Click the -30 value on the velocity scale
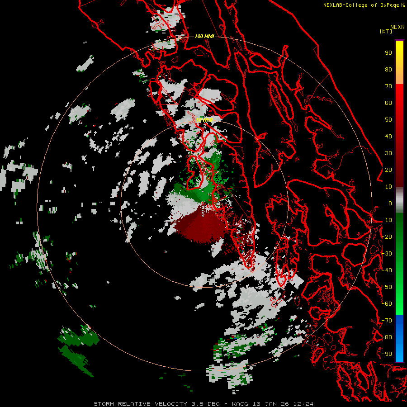Image resolution: width=407 pixels, height=407 pixels. coord(387,254)
